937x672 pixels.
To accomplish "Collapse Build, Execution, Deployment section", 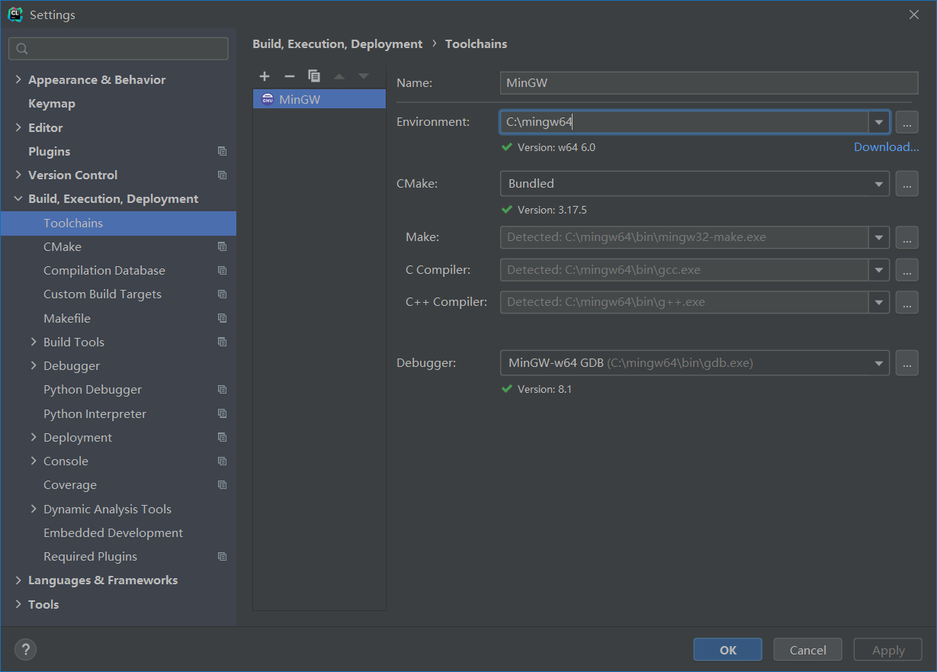I will coord(18,199).
